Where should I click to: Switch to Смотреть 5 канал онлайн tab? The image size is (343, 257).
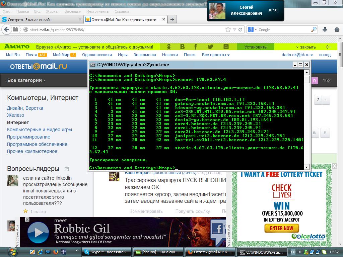pos(42,19)
